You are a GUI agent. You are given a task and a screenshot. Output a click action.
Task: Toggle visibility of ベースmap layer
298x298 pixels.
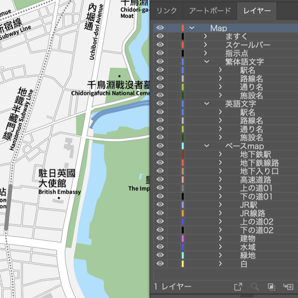(160, 145)
